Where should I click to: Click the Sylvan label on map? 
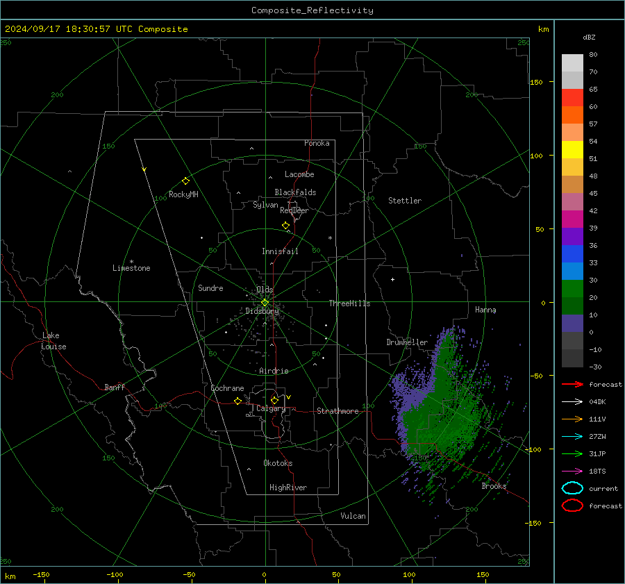[x=265, y=205]
